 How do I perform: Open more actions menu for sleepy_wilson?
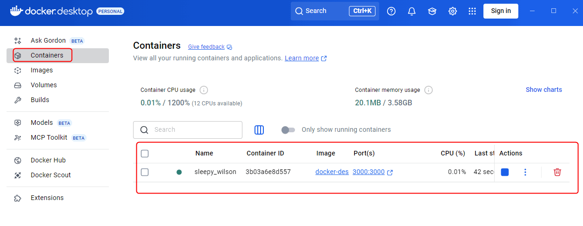tap(525, 172)
